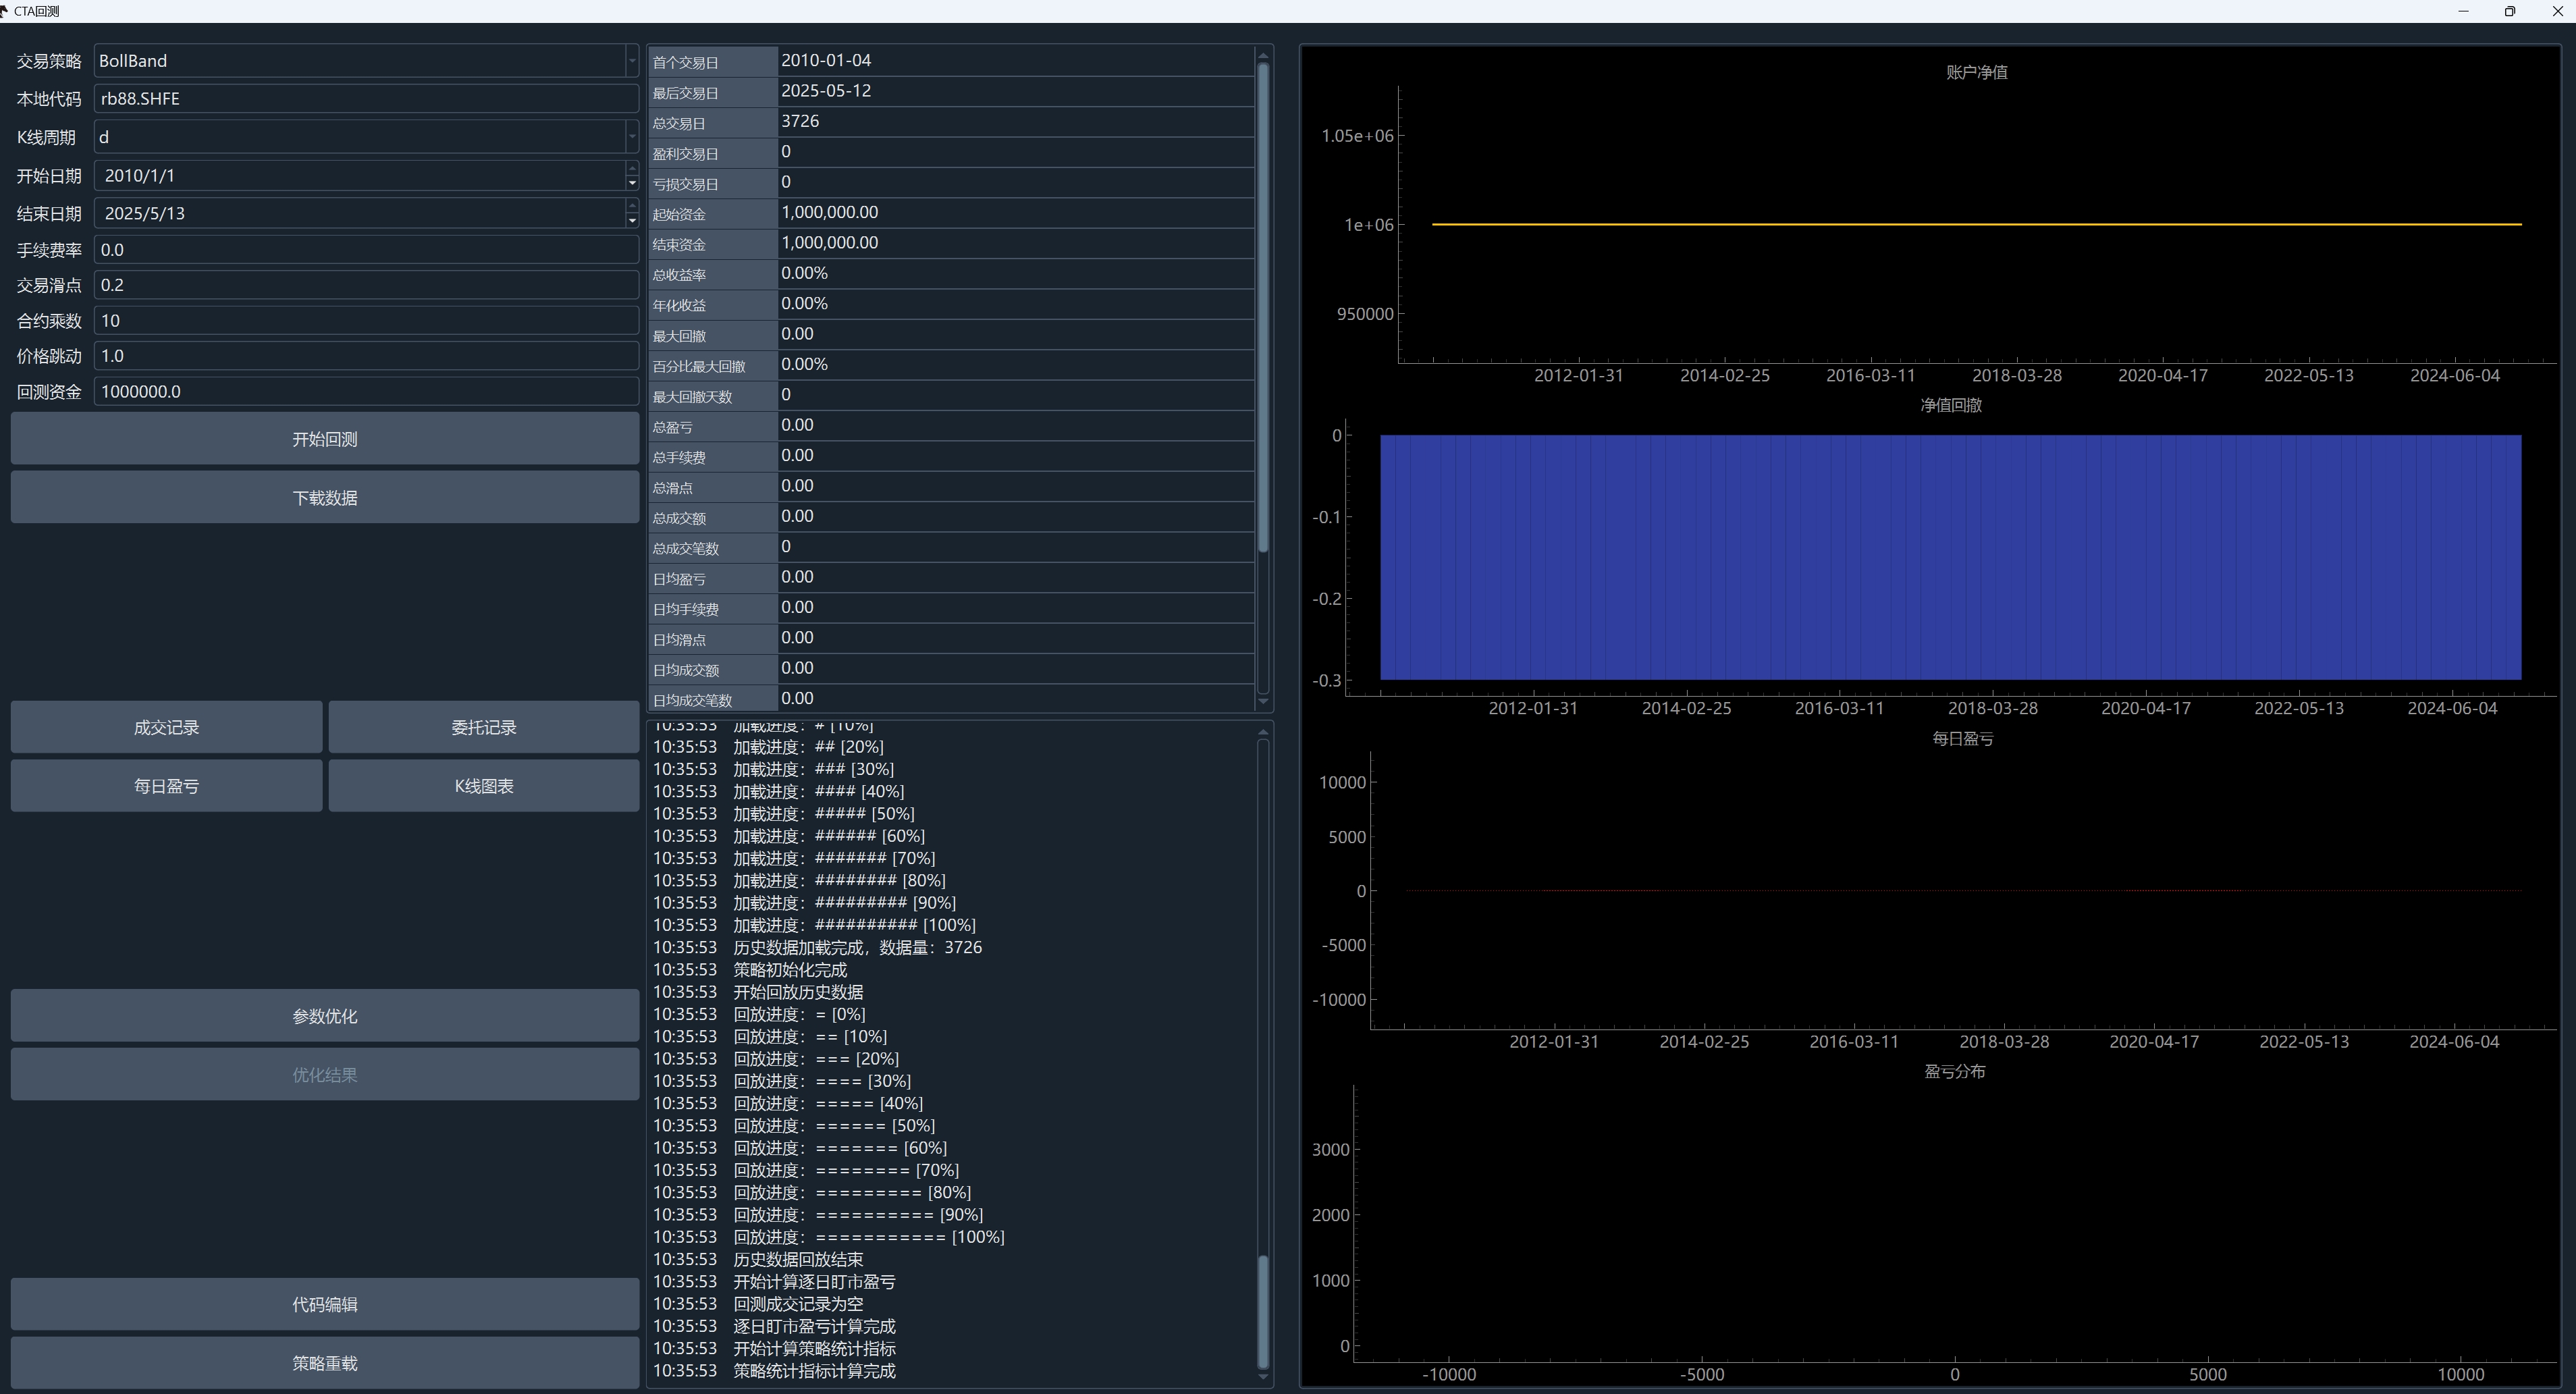Click log line 策略统计指标计算完成
The width and height of the screenshot is (2576, 1394).
tap(814, 1372)
